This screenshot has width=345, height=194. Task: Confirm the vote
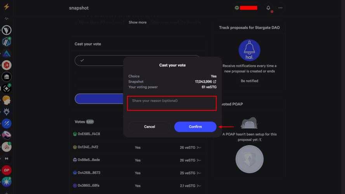point(195,127)
